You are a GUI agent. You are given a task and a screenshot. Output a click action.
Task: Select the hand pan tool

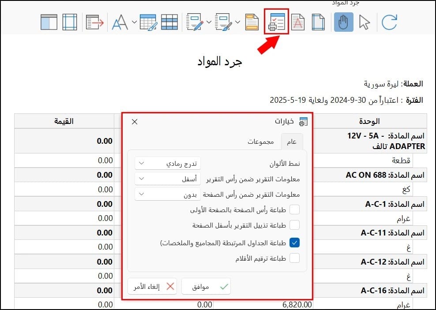pyautogui.click(x=344, y=22)
